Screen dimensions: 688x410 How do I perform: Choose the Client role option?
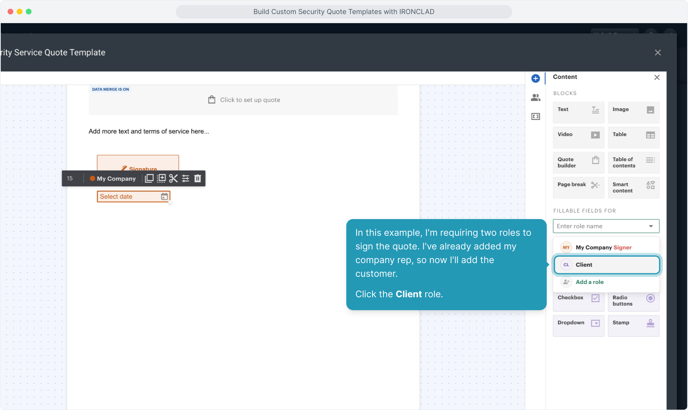[606, 265]
